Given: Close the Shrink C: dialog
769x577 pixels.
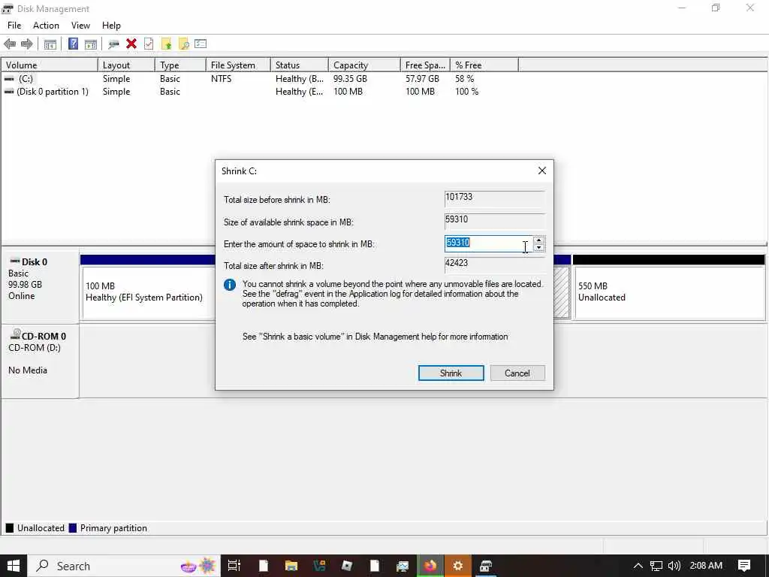Looking at the screenshot, I should [x=542, y=171].
